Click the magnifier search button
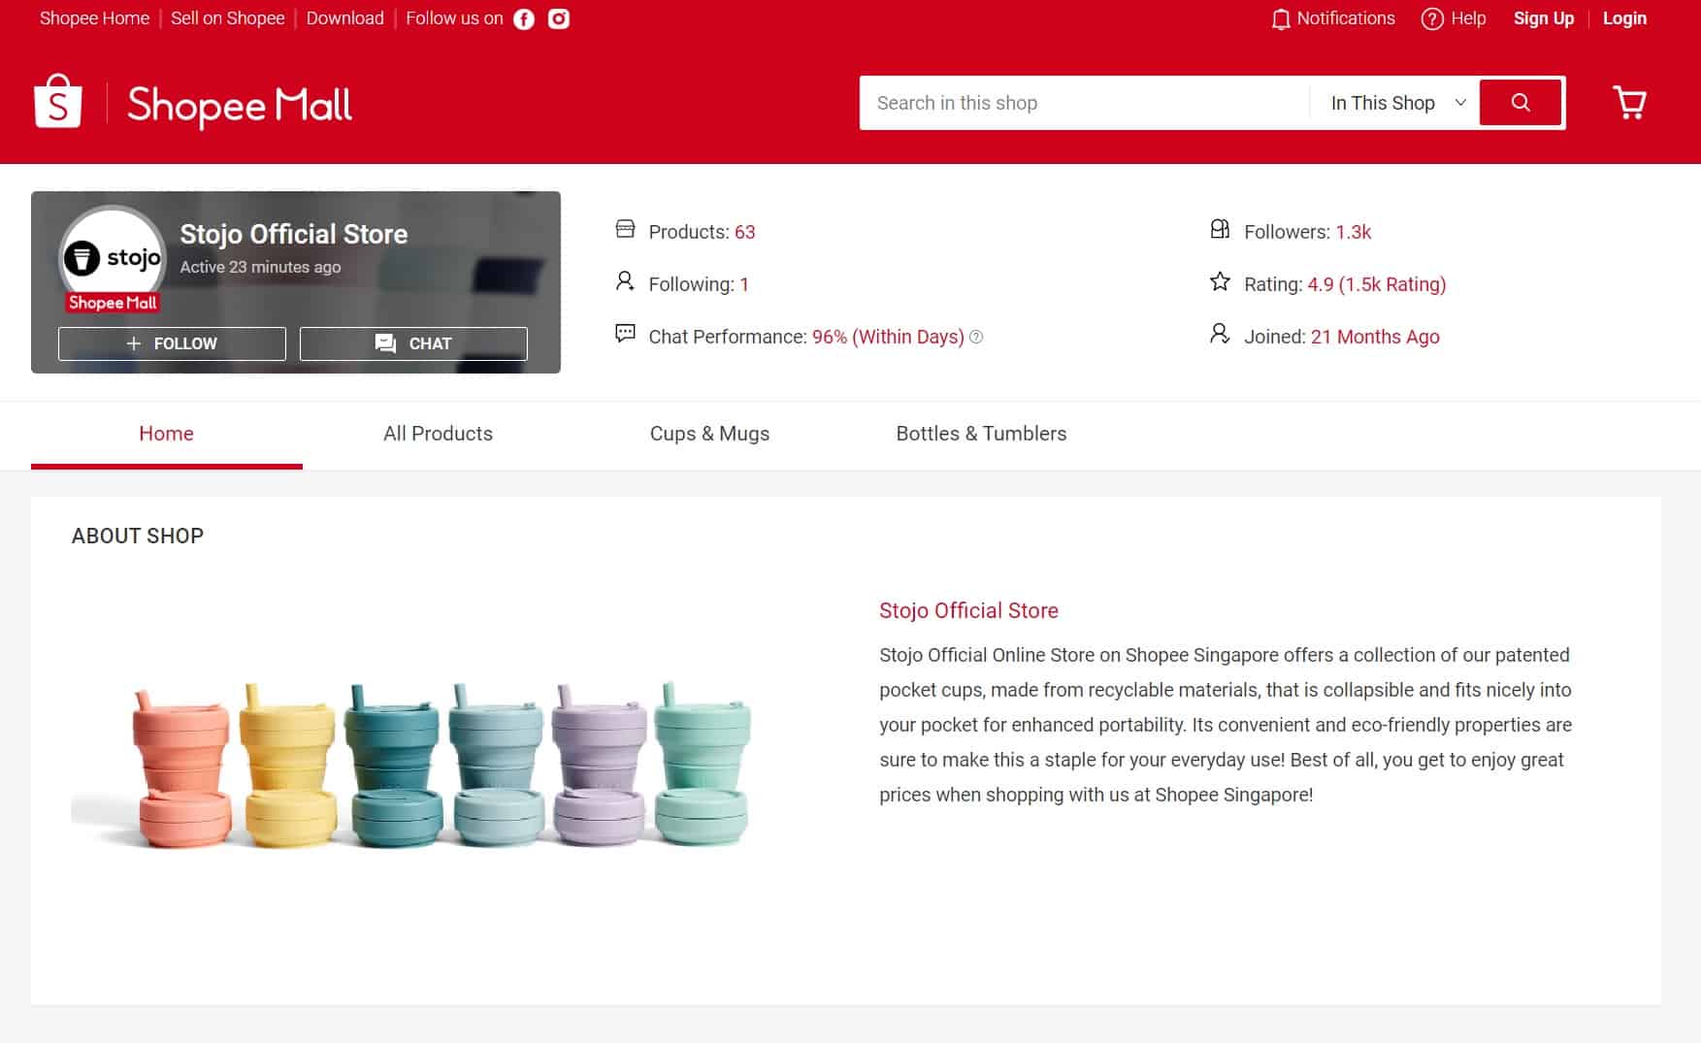The height and width of the screenshot is (1043, 1701). [x=1521, y=103]
